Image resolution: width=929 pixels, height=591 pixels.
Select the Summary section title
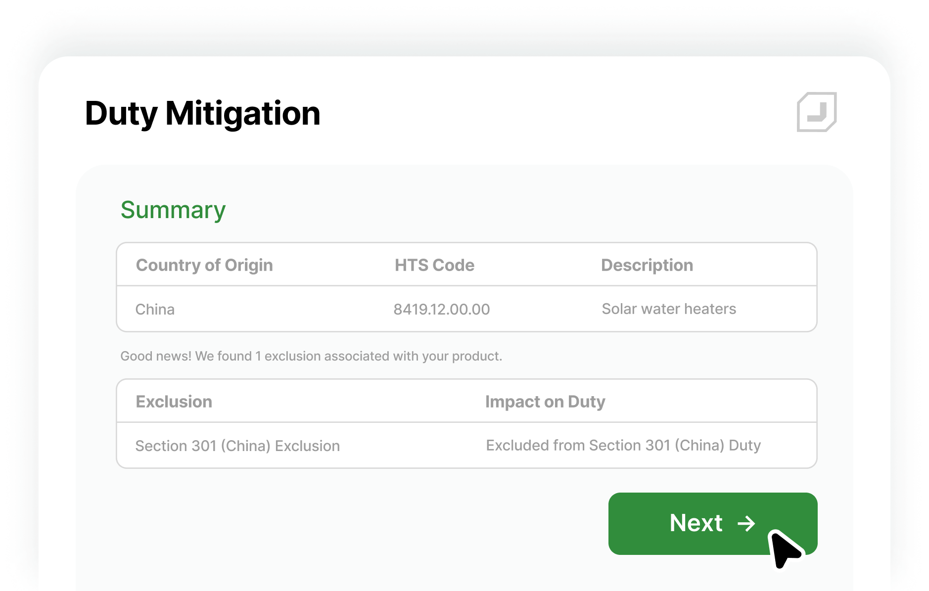tap(173, 210)
